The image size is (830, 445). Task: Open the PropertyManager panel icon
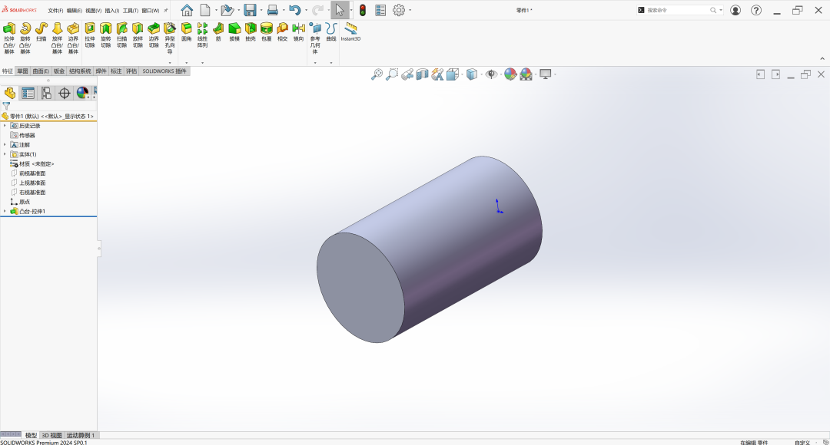pyautogui.click(x=28, y=93)
